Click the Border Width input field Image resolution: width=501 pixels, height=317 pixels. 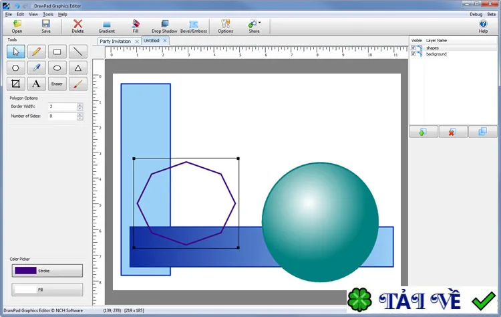(x=63, y=106)
